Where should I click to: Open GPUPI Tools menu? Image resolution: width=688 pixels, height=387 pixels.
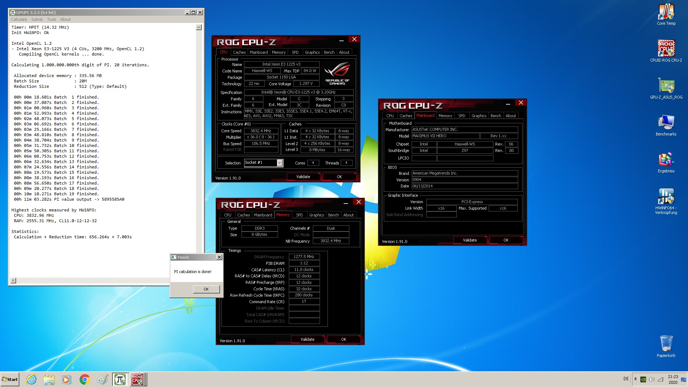pos(52,19)
